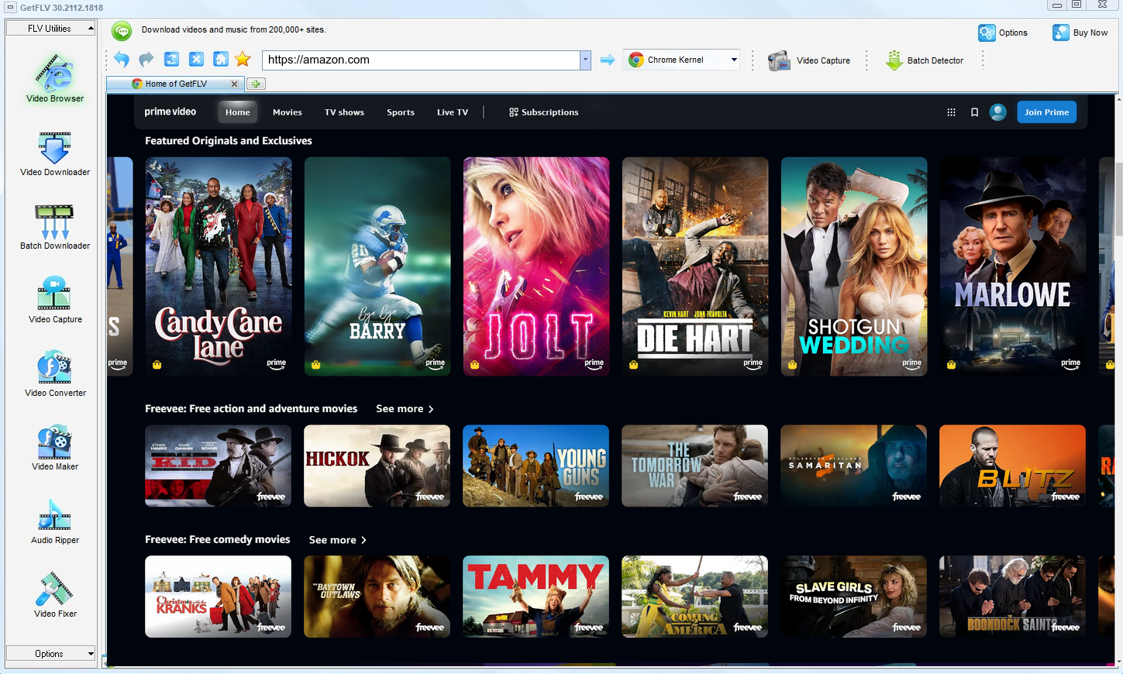Open Shotgun Wedding poster
Viewport: 1123px width, 674px height.
pyautogui.click(x=854, y=267)
